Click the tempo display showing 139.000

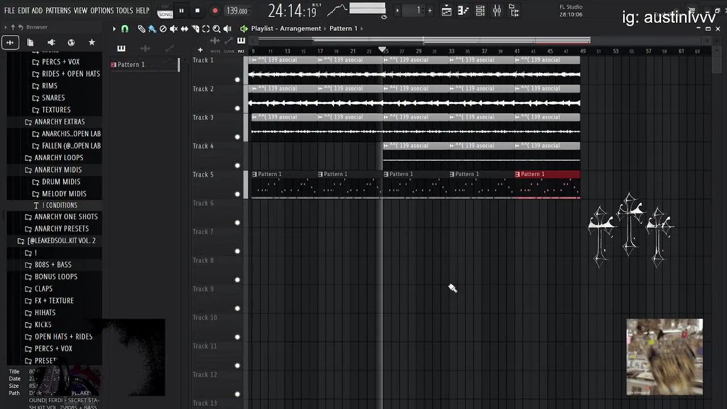237,11
